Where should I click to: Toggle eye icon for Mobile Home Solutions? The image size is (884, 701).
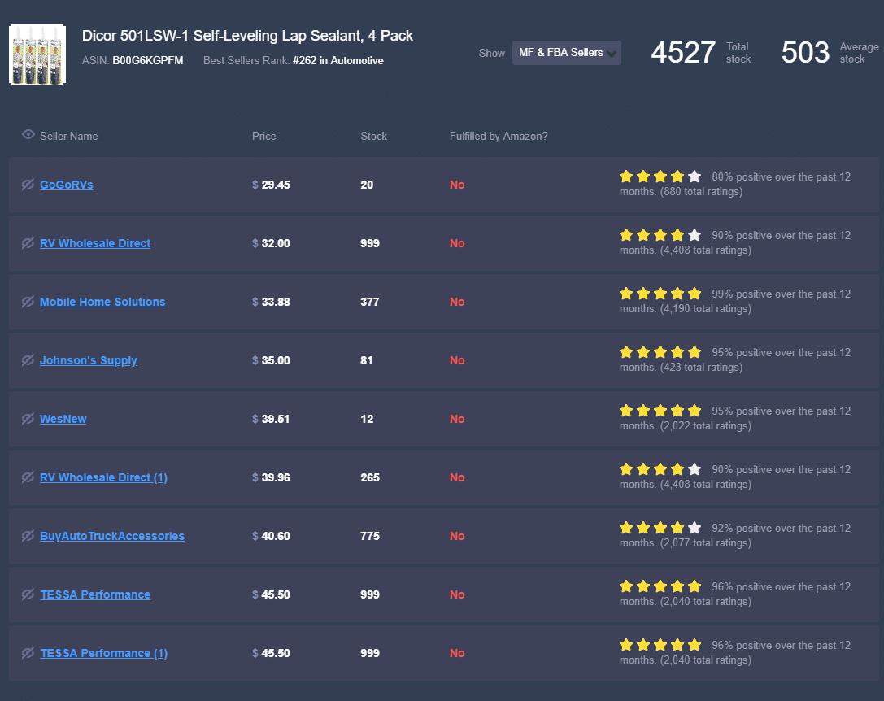click(28, 303)
